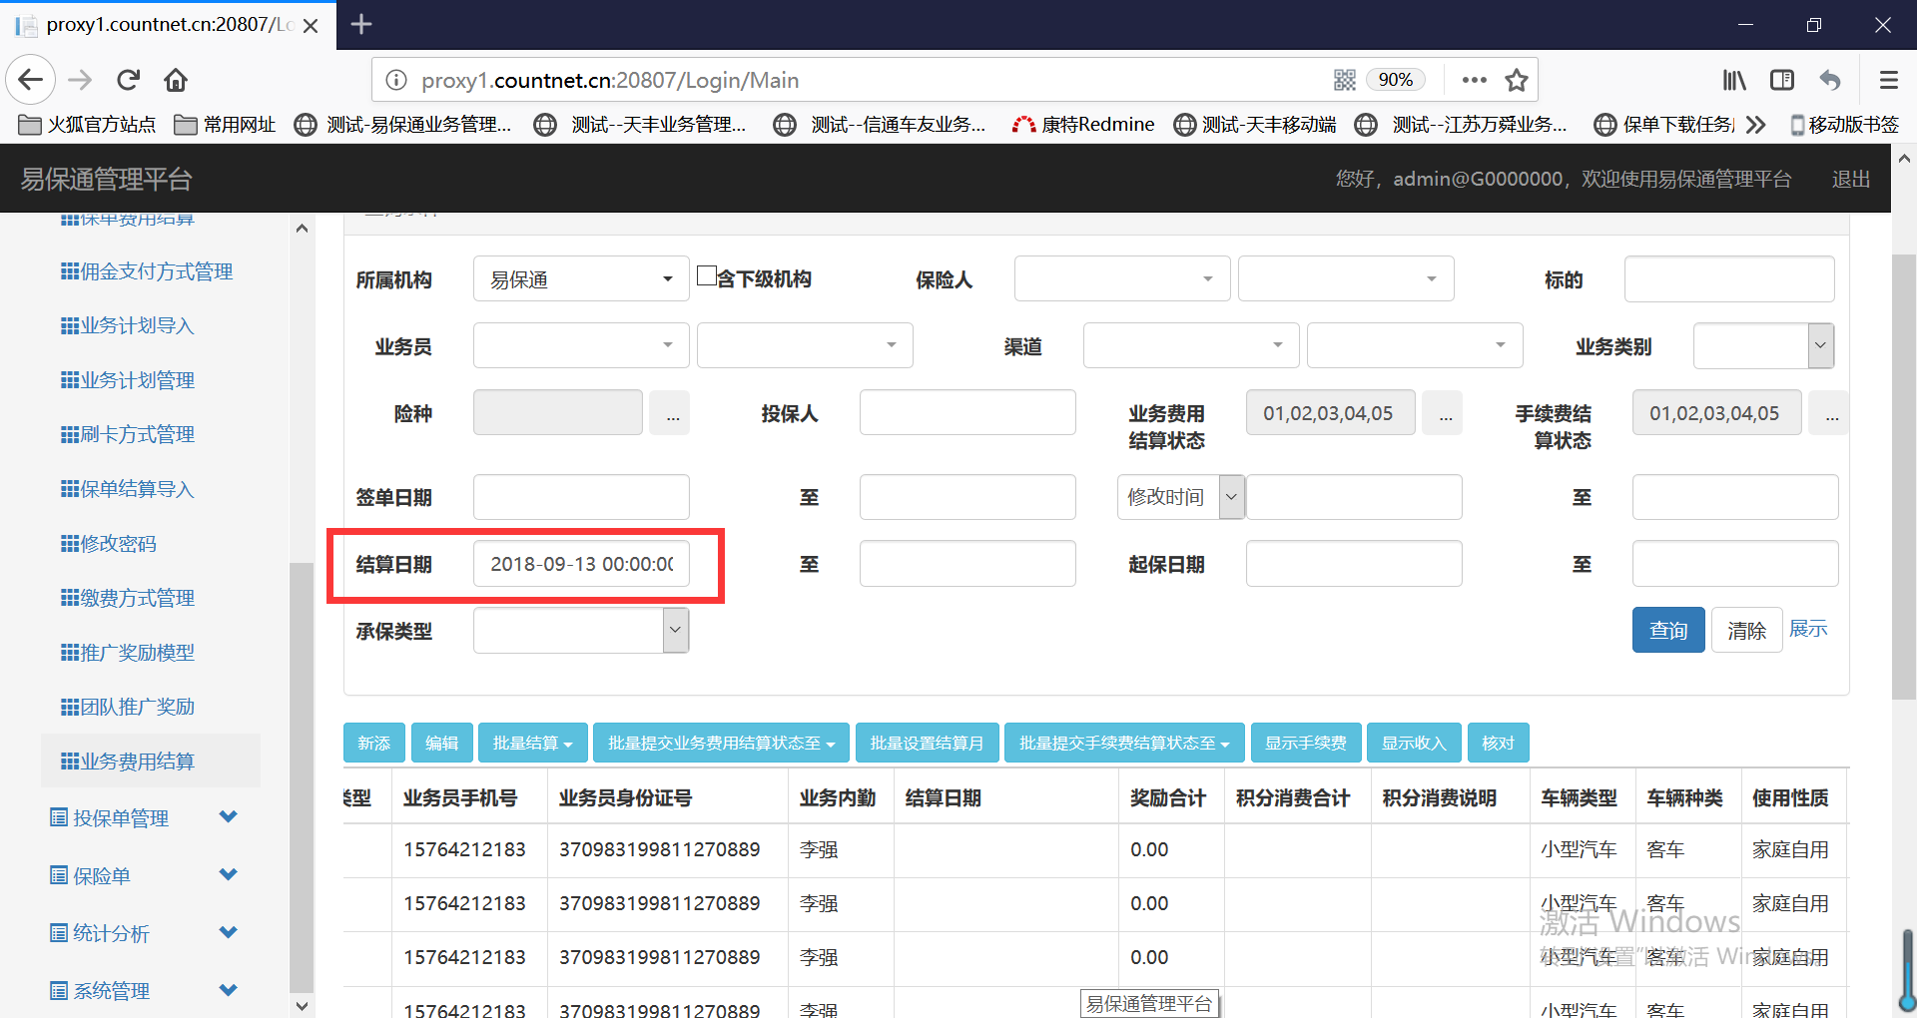The image size is (1917, 1018).
Task: Open the 批量结算 dropdown button
Action: pyautogui.click(x=532, y=744)
